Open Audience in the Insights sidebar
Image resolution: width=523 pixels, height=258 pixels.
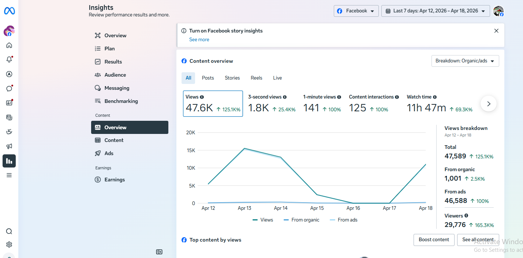(x=130, y=75)
